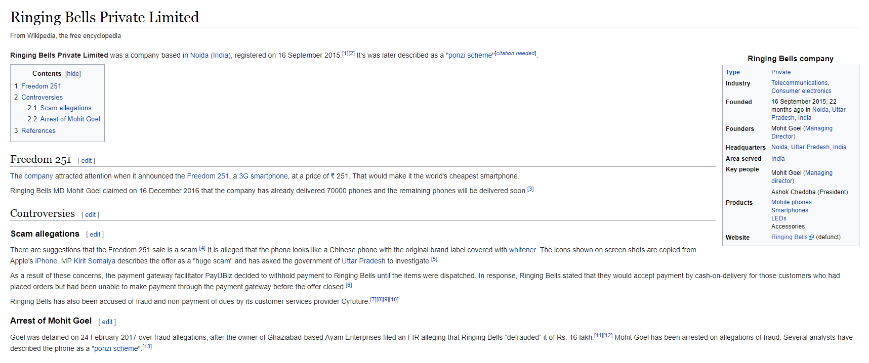Click the citation needed tag

point(516,54)
